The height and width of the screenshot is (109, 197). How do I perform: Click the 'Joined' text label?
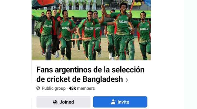tap(66, 102)
